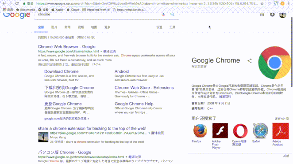293x164 pixels.
Task: Click the Google logo
Action: coord(17,15)
